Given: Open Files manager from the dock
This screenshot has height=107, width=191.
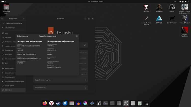Looking at the screenshot, I should coord(72,103).
